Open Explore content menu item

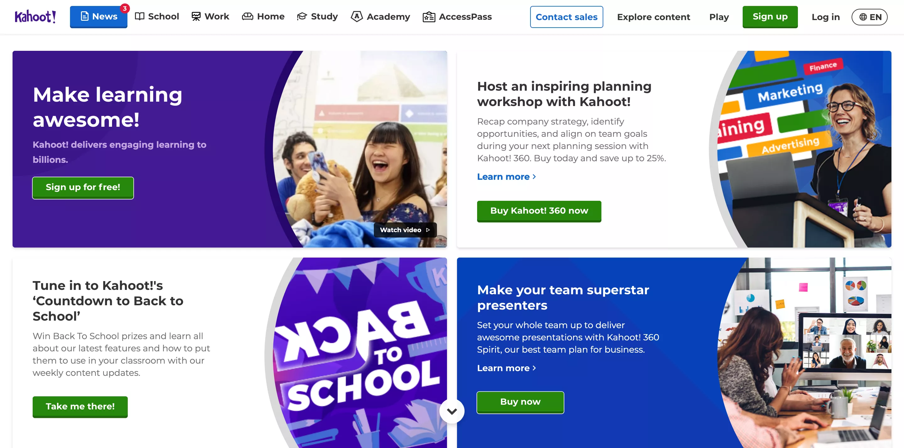(x=654, y=17)
